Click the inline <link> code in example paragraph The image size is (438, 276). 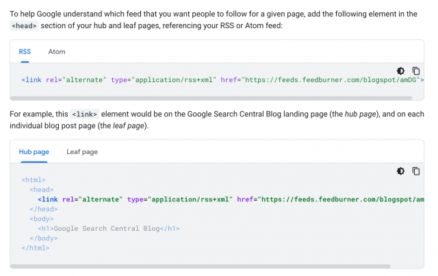pyautogui.click(x=85, y=114)
